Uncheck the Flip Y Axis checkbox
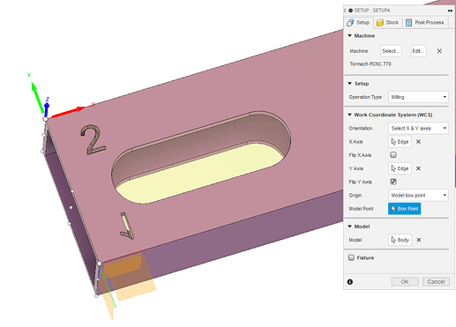Screen dimensions: 456x327 click(393, 182)
